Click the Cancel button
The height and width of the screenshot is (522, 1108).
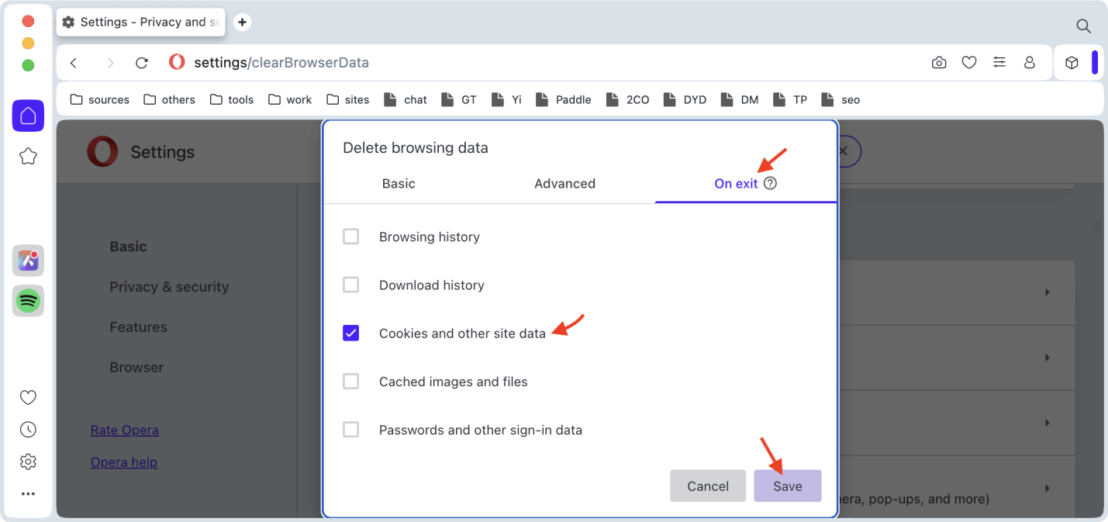coord(708,486)
